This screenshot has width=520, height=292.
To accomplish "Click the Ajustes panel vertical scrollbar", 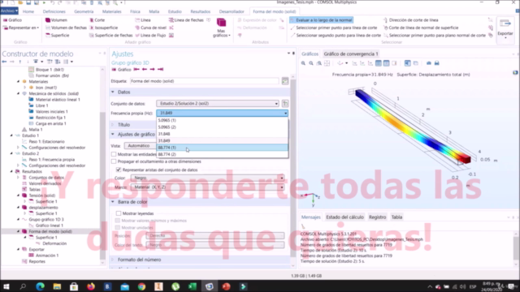I will click(x=292, y=169).
